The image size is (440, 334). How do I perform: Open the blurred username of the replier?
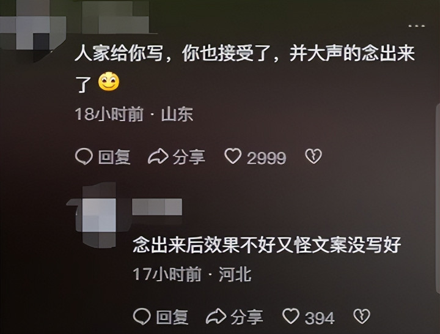tap(157, 207)
